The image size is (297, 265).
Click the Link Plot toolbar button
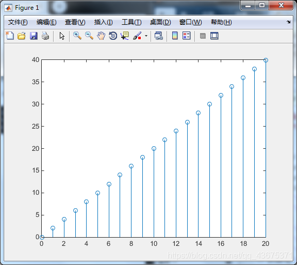158,36
